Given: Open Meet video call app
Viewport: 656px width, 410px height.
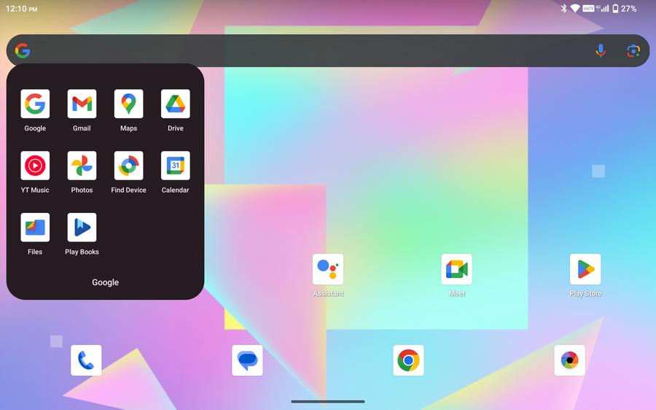Looking at the screenshot, I should 457,269.
